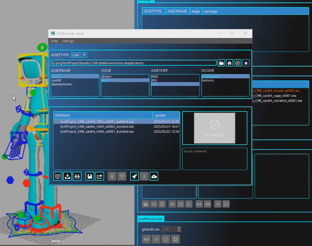Open the settings menu

pyautogui.click(x=68, y=41)
